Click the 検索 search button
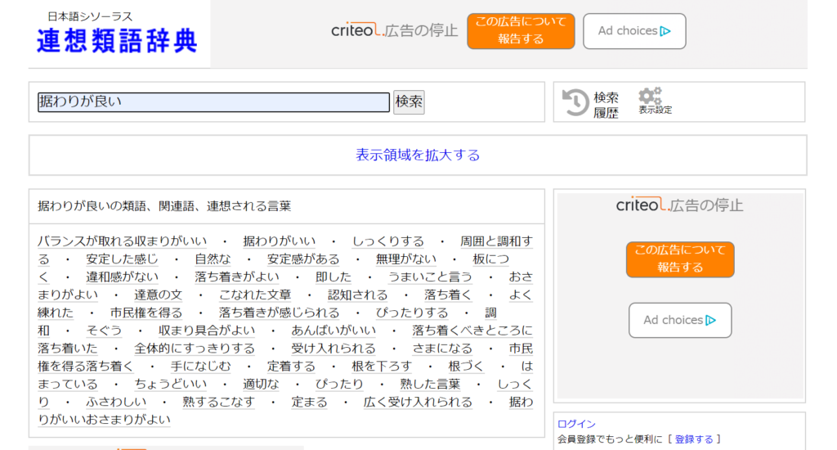Screen dimensions: 837x450 (409, 101)
